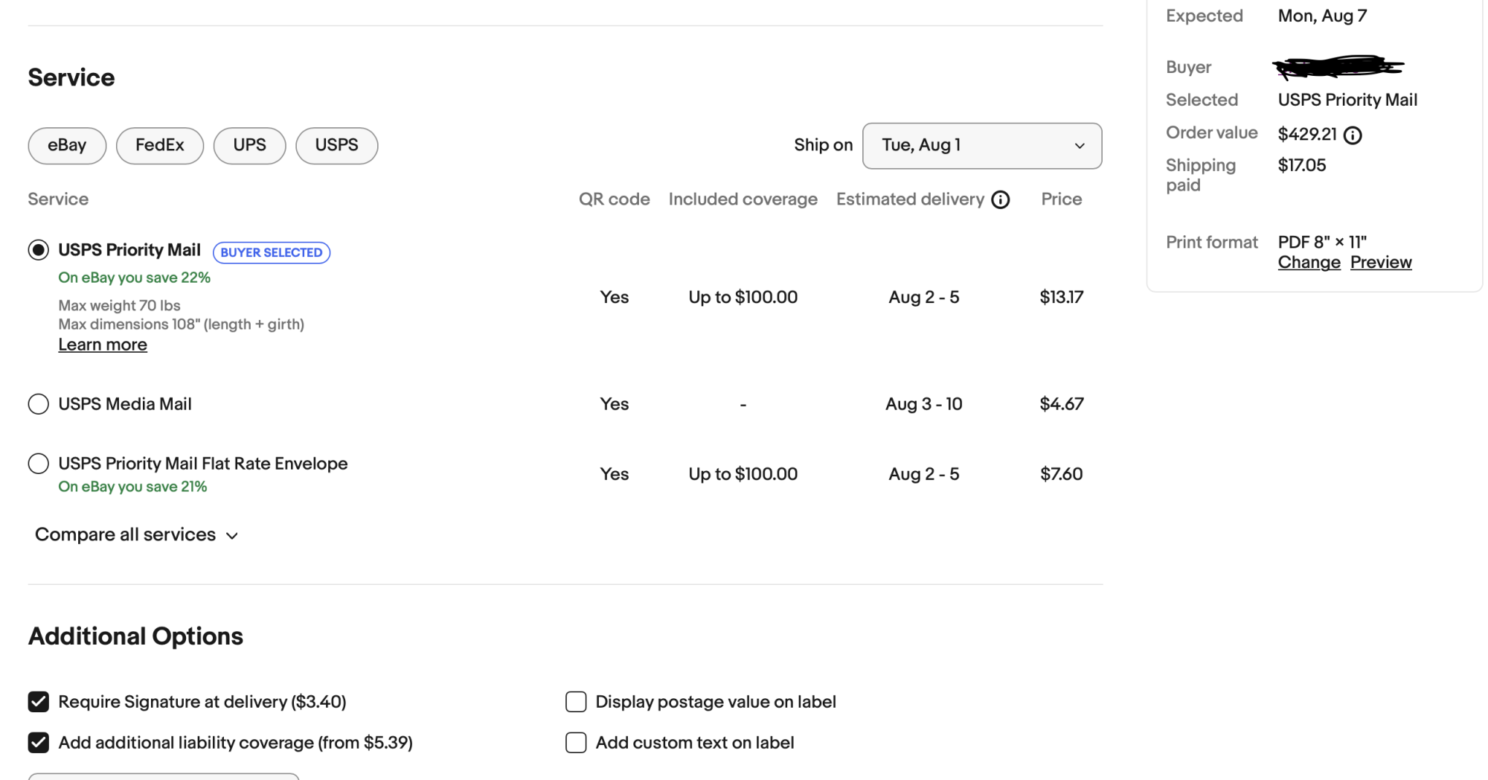Enable Display postage value on label
This screenshot has height=780, width=1488.
pyautogui.click(x=576, y=702)
